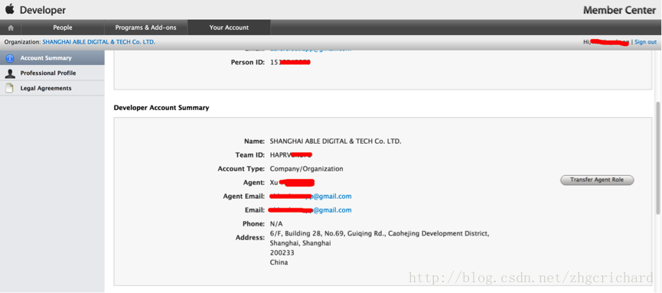Click the postal code 200233
This screenshot has height=293, width=662.
pos(282,253)
